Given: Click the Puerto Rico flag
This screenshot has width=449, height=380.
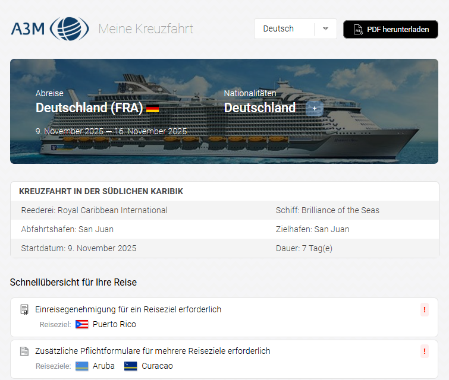Looking at the screenshot, I should coord(82,324).
